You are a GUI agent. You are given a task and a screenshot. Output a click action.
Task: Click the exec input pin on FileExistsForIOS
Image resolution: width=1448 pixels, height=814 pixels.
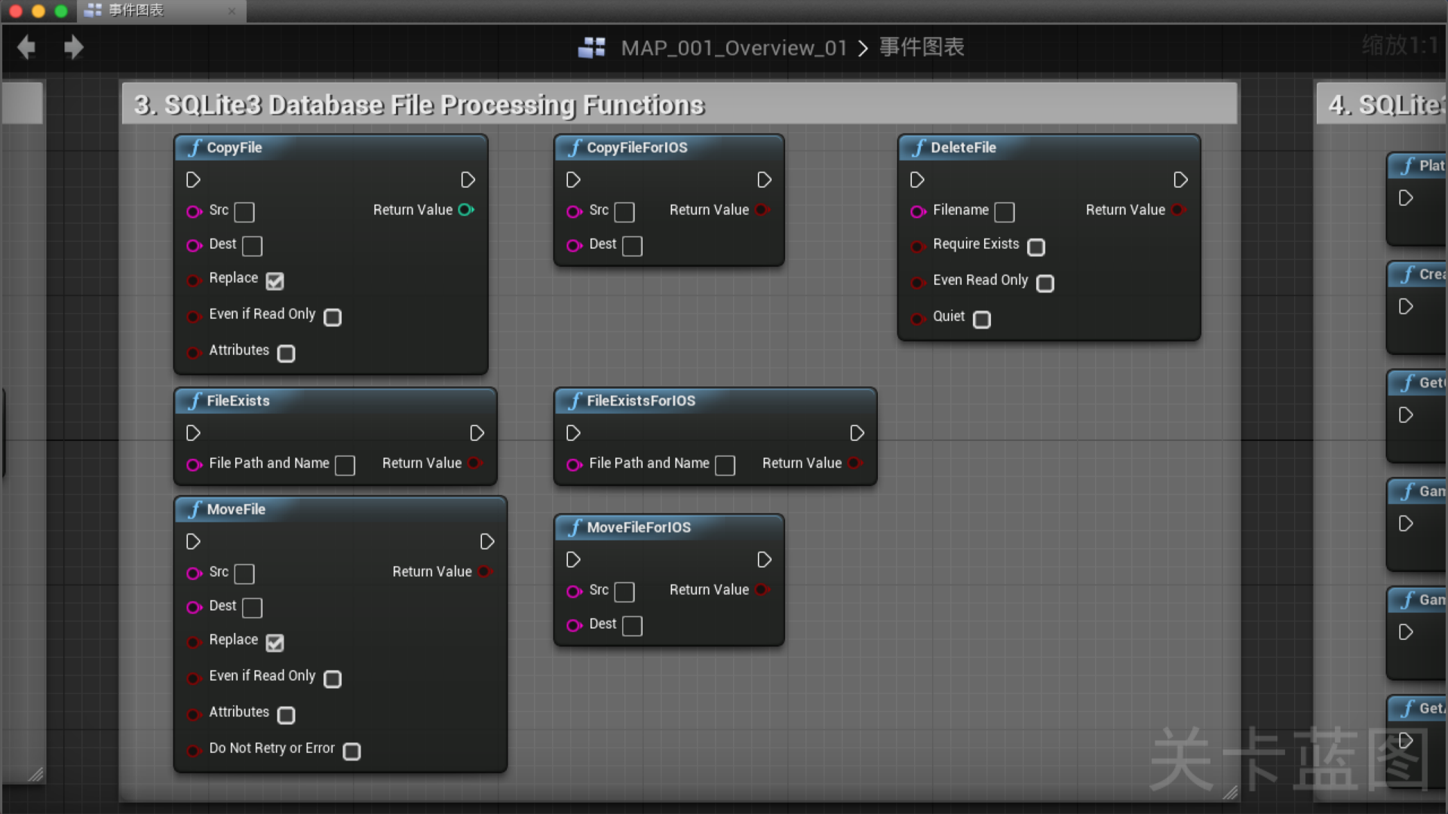(x=573, y=433)
